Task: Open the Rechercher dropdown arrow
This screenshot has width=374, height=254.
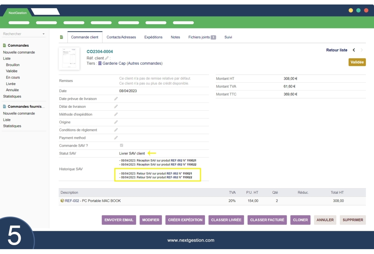Action: (43, 34)
